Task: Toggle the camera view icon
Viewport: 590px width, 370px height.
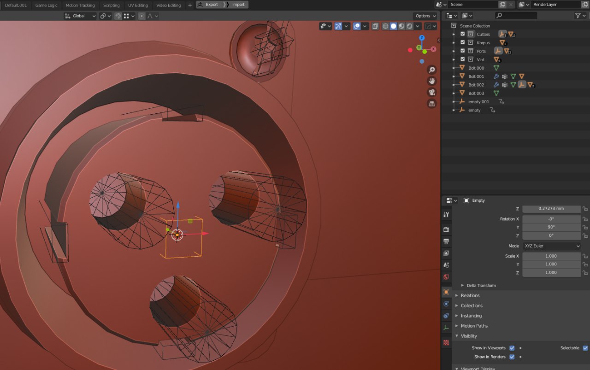Action: 431,92
